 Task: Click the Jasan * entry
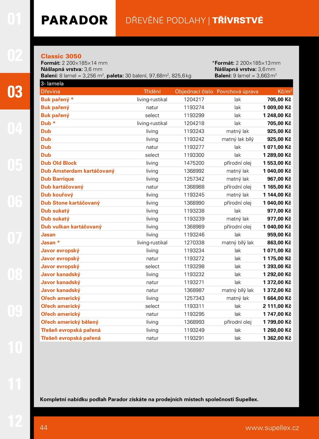click(51, 243)
